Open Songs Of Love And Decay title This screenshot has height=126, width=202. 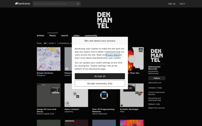pos(46,111)
